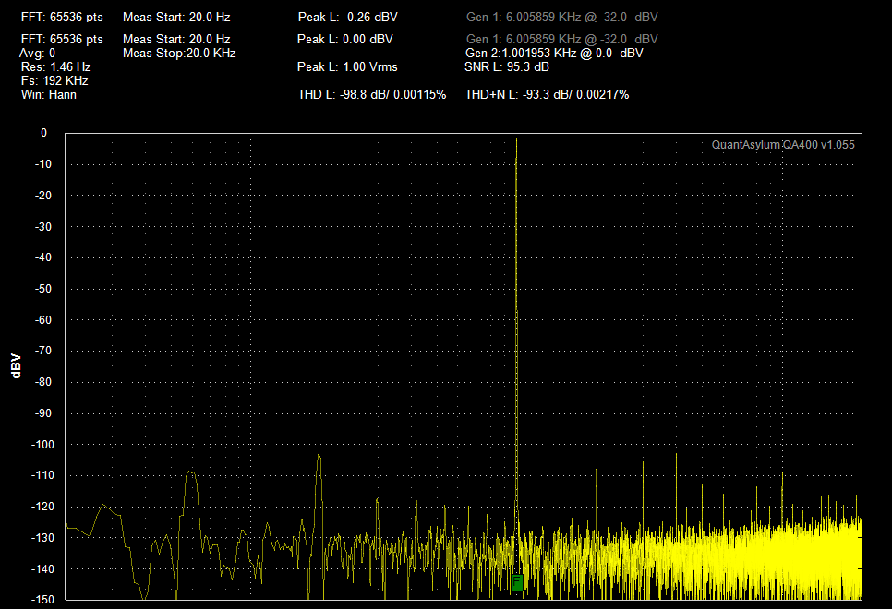892x609 pixels.
Task: Click the '-100' y-axis tick label
Action: [x=42, y=445]
